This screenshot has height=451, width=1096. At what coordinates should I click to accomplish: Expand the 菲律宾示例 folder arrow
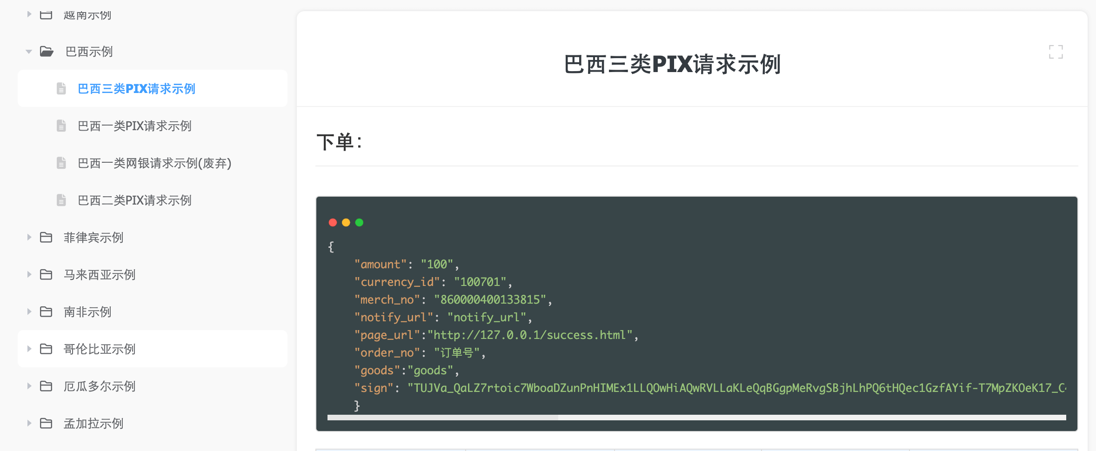coord(29,237)
